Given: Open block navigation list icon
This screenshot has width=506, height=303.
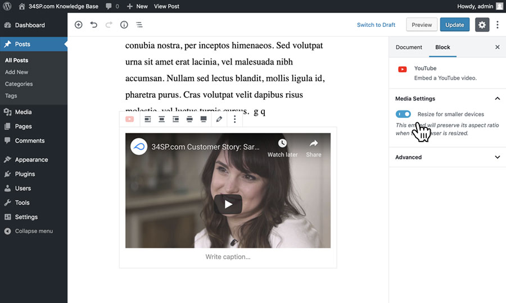Looking at the screenshot, I should coord(139,25).
